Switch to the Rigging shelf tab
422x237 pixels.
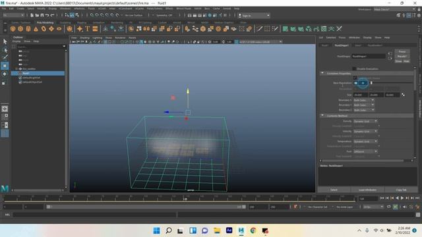pyautogui.click(x=82, y=22)
